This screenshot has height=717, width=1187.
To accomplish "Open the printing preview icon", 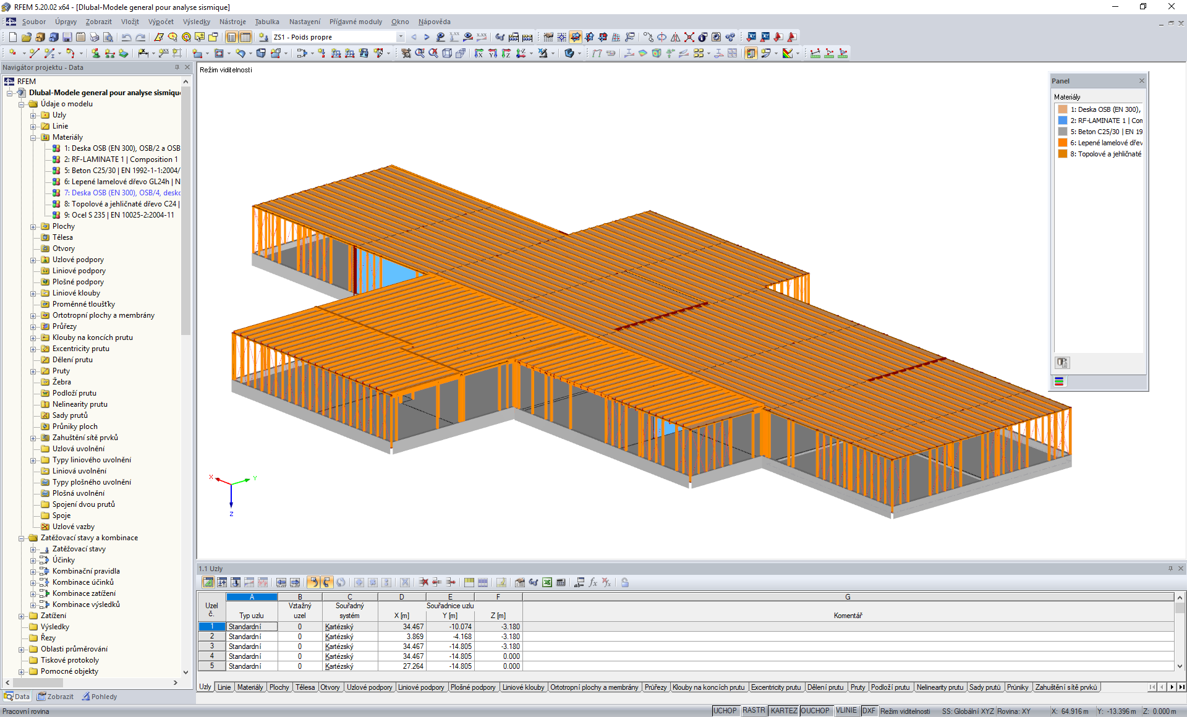I will (x=108, y=38).
